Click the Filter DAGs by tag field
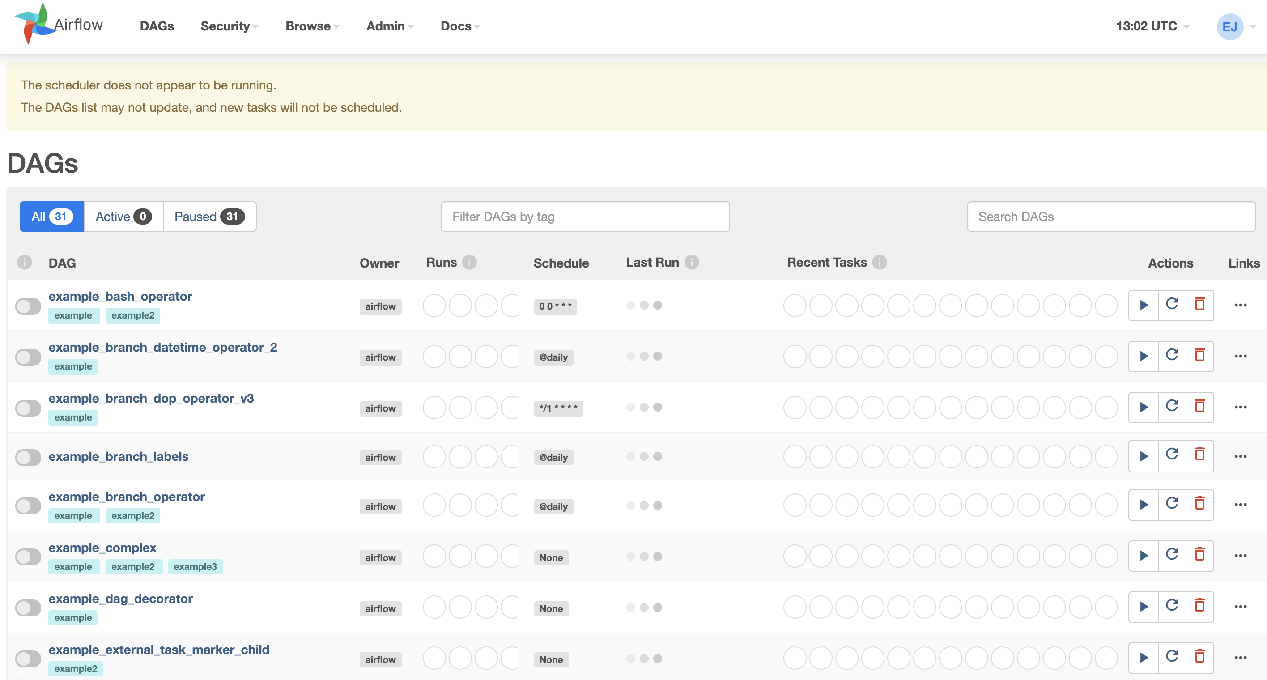Image resolution: width=1267 pixels, height=680 pixels. coord(585,217)
